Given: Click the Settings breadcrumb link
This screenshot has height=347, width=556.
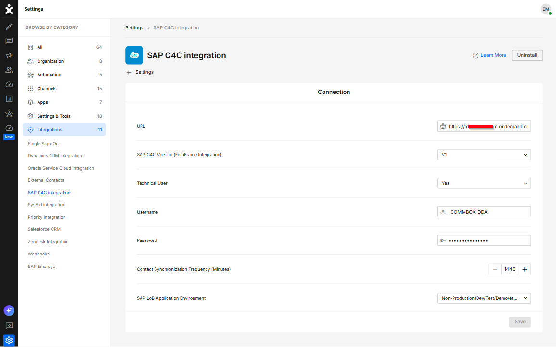Looking at the screenshot, I should [134, 27].
